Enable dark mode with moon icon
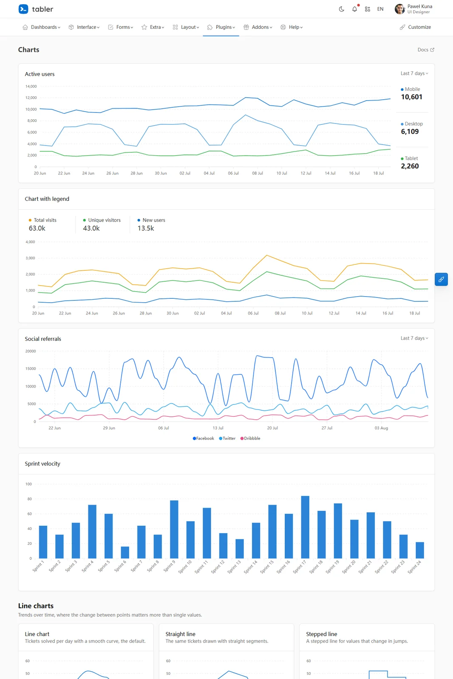453x679 pixels. pos(342,9)
